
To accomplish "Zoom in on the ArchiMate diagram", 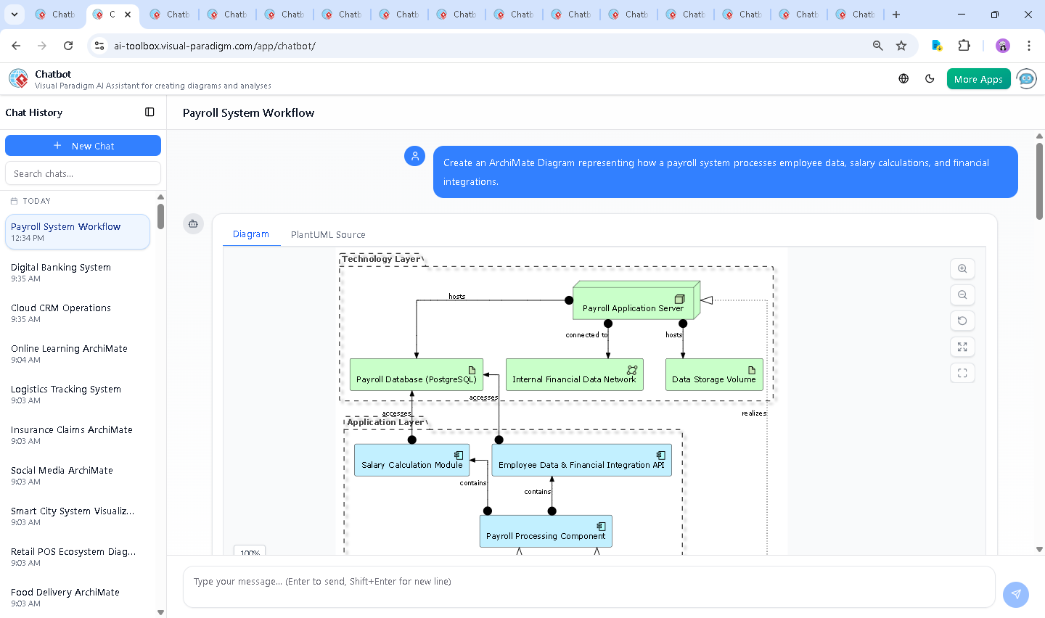I will 962,268.
